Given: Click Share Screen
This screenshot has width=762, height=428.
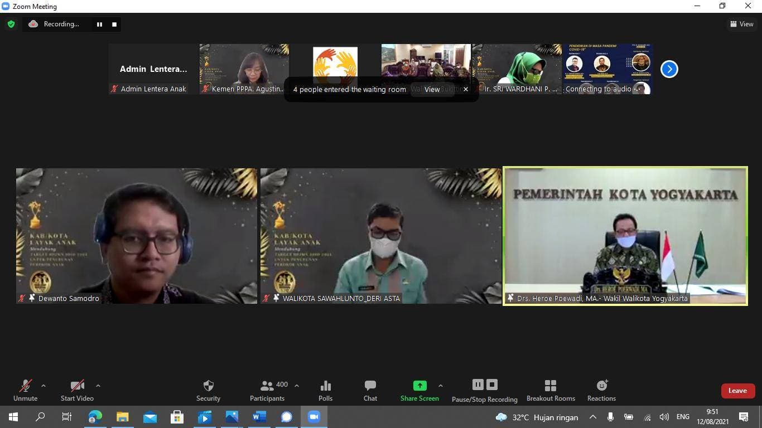Looking at the screenshot, I should click(419, 390).
